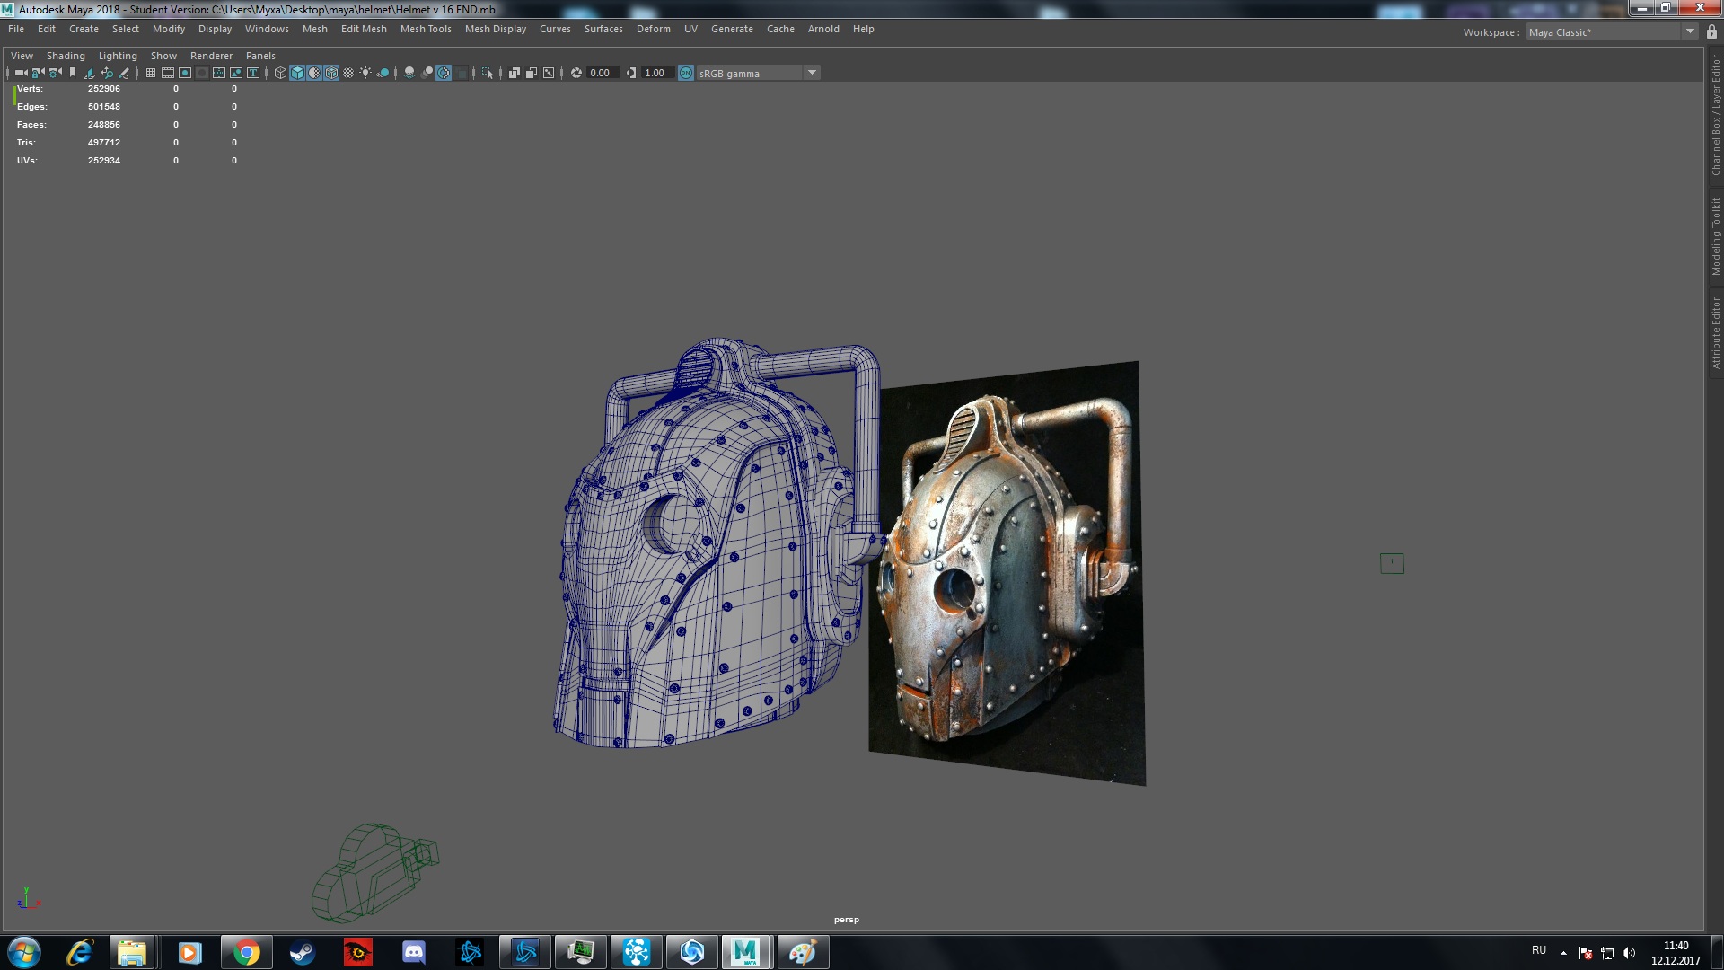Open Google Chrome from the taskbar
Image resolution: width=1724 pixels, height=970 pixels.
(x=246, y=952)
